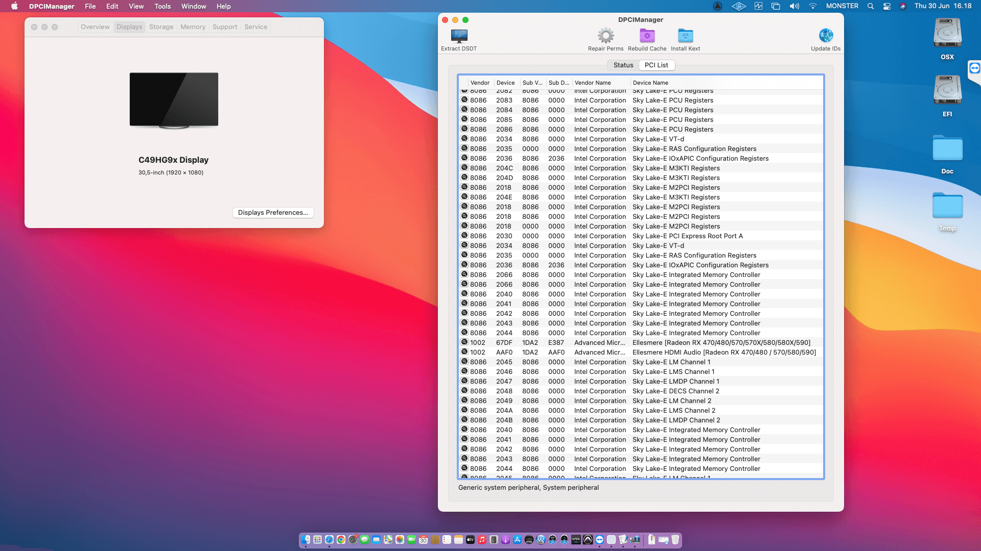Open TeamViewer icon at screen edge

[x=974, y=68]
